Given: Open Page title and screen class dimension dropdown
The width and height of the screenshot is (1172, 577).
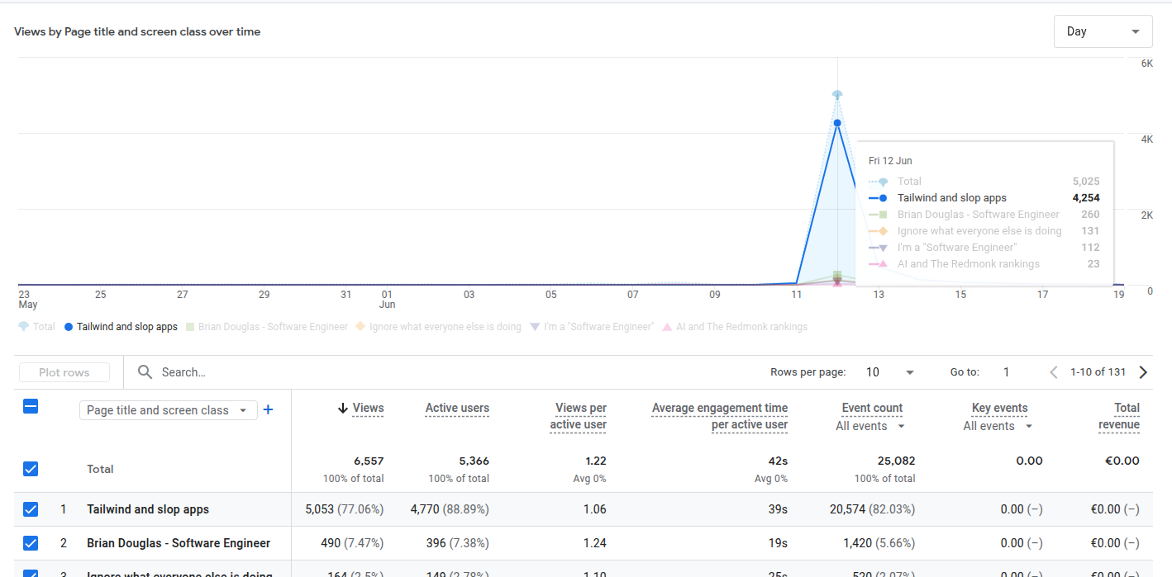Looking at the screenshot, I should click(x=168, y=410).
